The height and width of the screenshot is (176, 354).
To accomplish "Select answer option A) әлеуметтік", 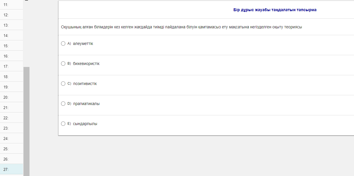I will [x=63, y=43].
